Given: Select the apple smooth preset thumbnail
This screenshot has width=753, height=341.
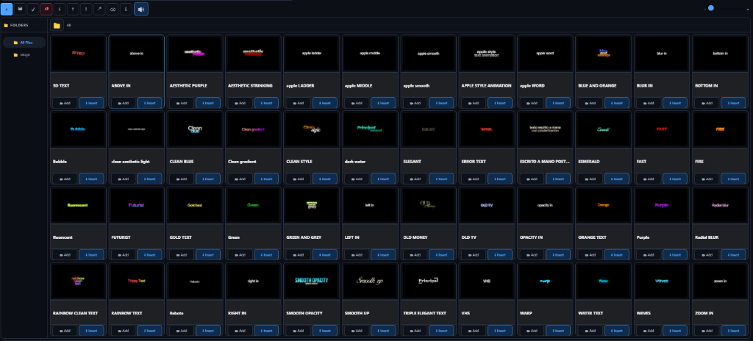Looking at the screenshot, I should point(429,54).
